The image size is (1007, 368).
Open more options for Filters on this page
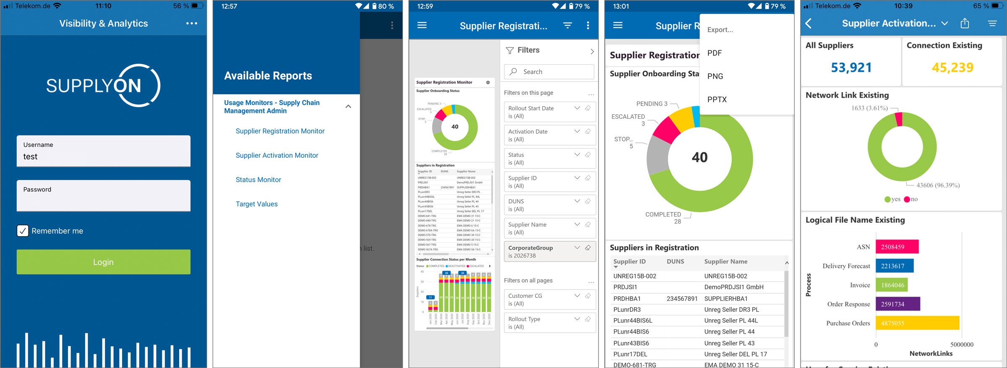pos(591,94)
